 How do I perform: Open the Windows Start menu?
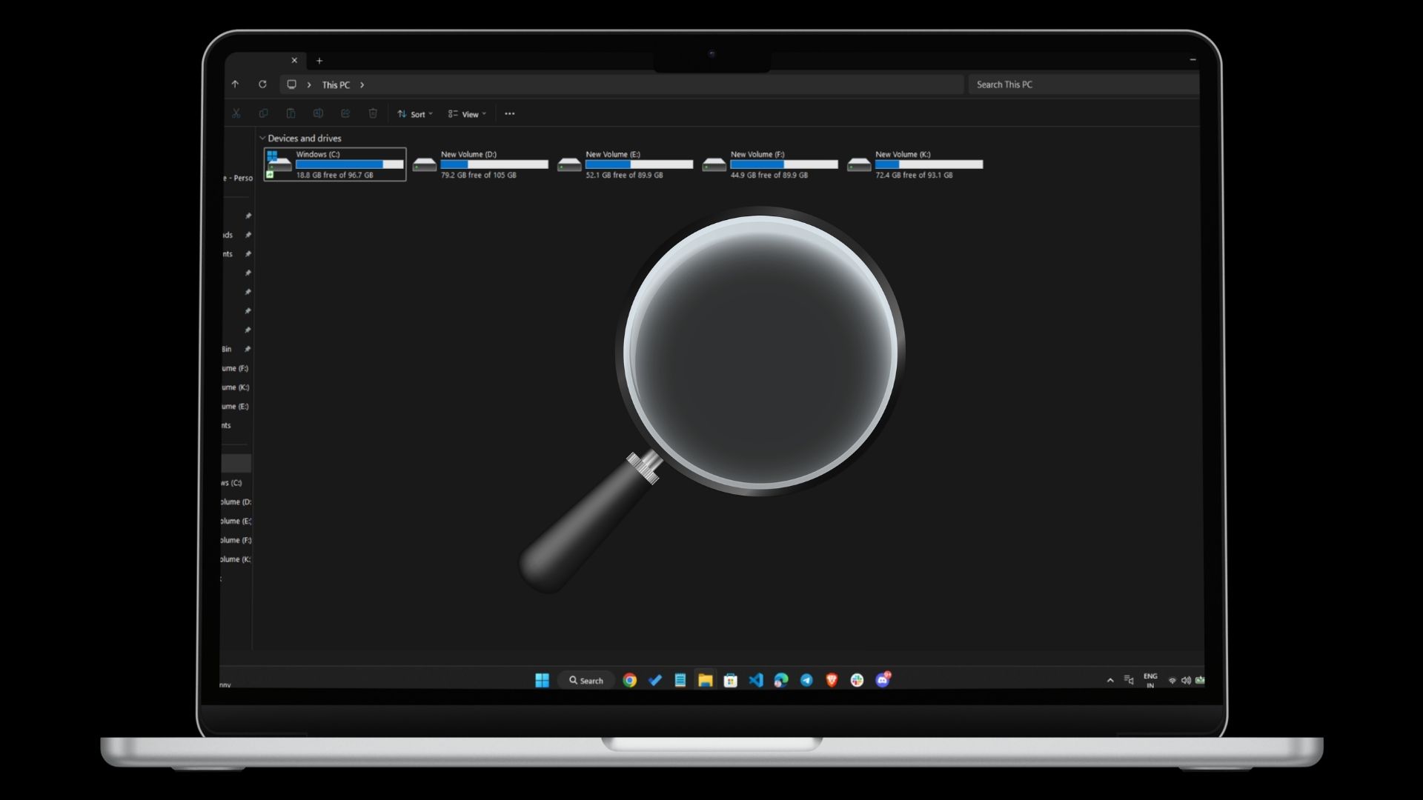click(x=542, y=680)
